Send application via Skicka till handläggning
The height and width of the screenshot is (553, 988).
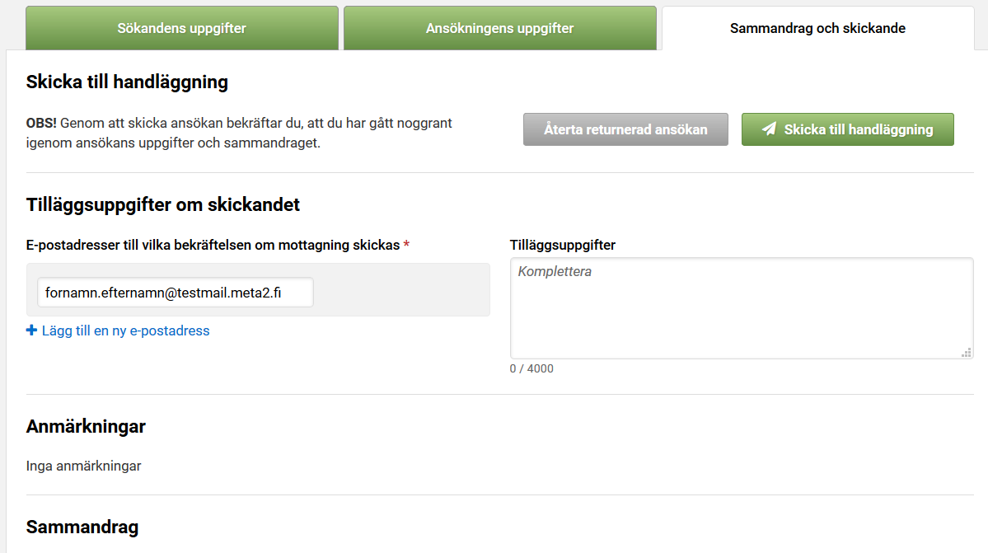pyautogui.click(x=847, y=129)
